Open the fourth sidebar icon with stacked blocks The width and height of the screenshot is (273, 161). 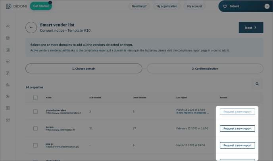click(x=8, y=61)
